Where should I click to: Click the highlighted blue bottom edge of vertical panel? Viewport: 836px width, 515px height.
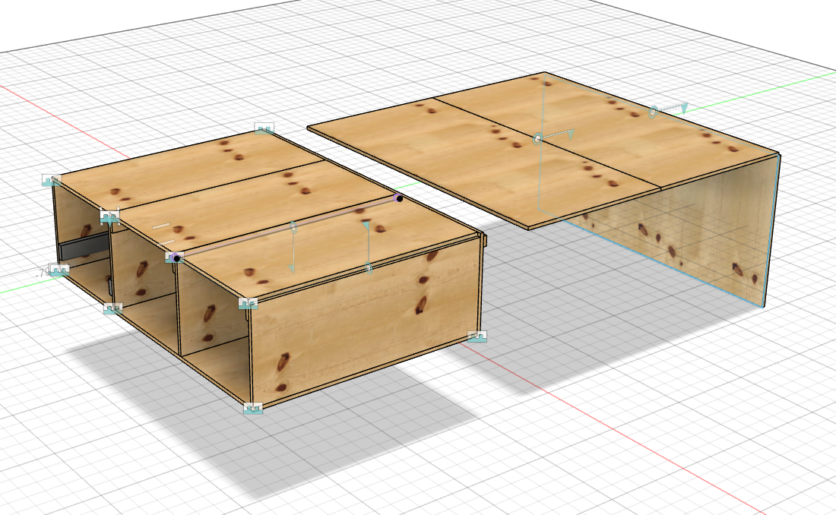tap(663, 265)
